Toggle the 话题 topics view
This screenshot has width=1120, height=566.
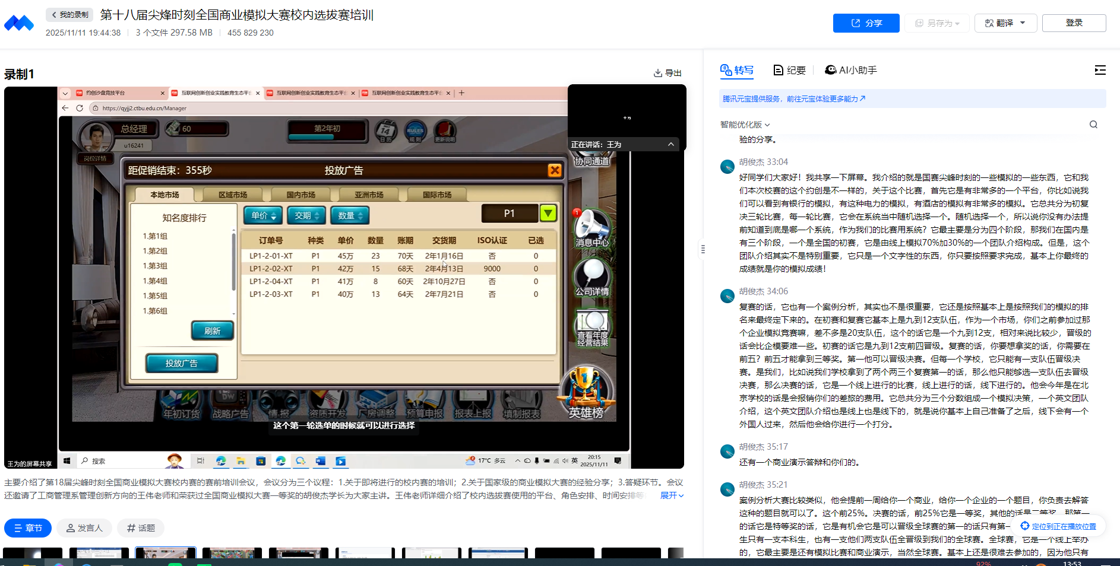pyautogui.click(x=141, y=528)
